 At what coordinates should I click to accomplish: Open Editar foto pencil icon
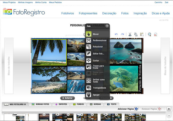pyautogui.click(x=89, y=54)
